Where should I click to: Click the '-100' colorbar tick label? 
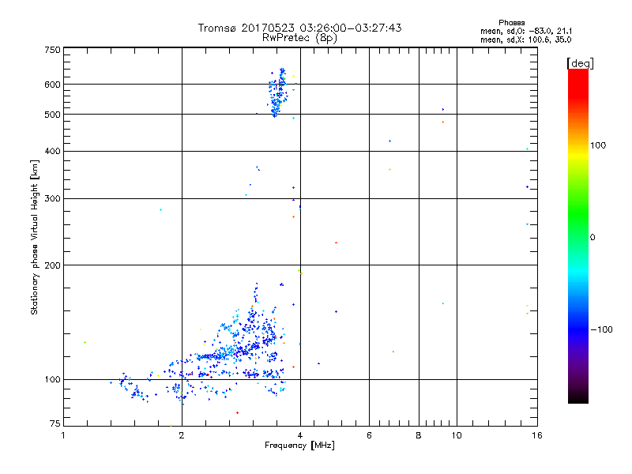[x=602, y=329]
